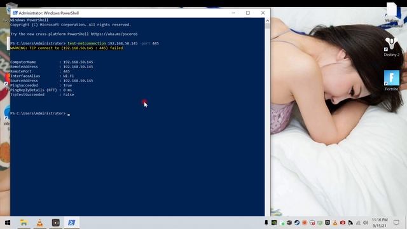
Task: Click the yellow WARNING TCP connect failed line
Action: pos(67,48)
